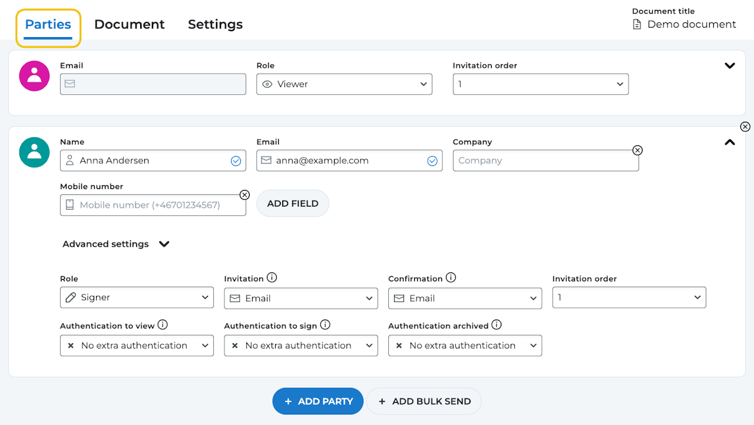
Task: Open Authentication to sign dropdown
Action: pos(300,346)
